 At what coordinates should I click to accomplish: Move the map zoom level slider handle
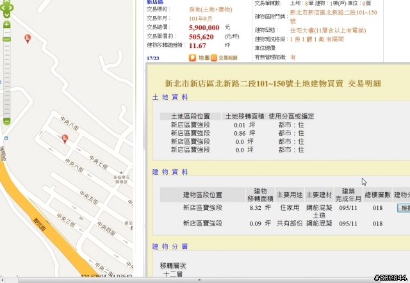tap(7, 39)
